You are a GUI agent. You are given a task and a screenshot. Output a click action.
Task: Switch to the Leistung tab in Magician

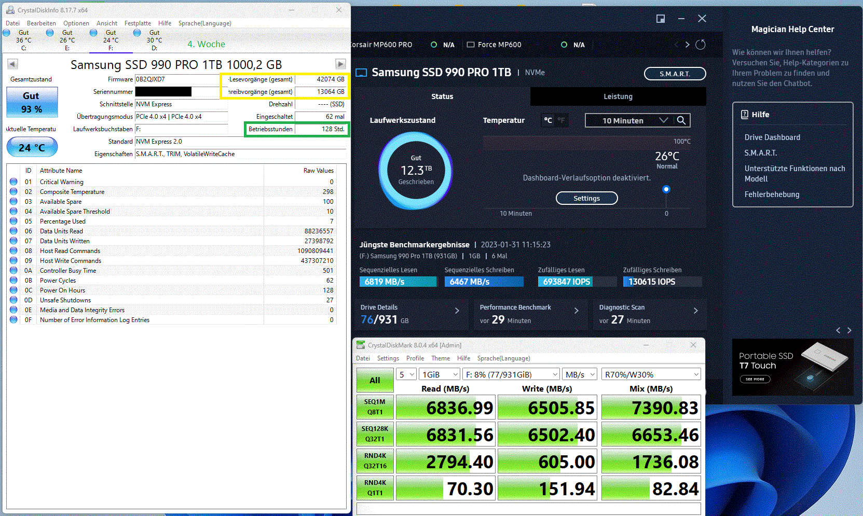pyautogui.click(x=618, y=96)
